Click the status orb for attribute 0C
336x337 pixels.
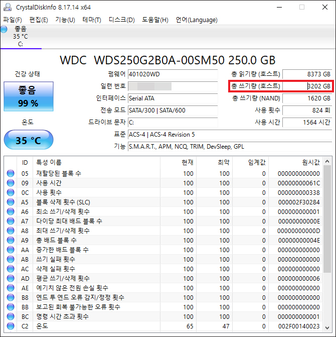click(11, 192)
